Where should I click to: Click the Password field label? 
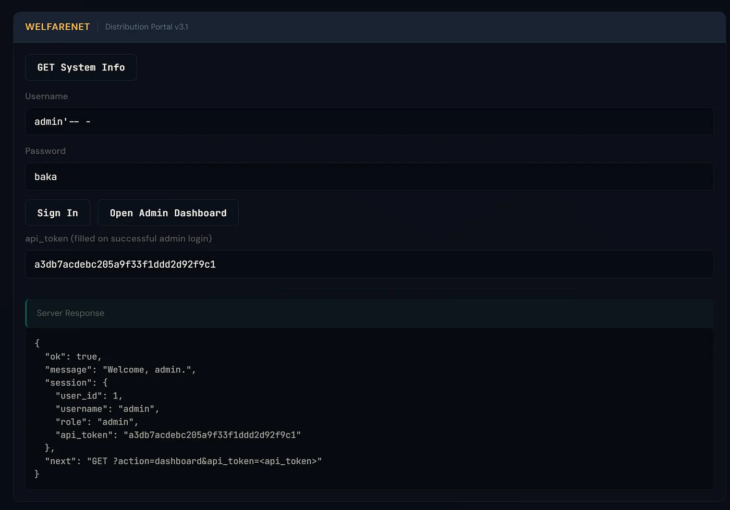[45, 151]
